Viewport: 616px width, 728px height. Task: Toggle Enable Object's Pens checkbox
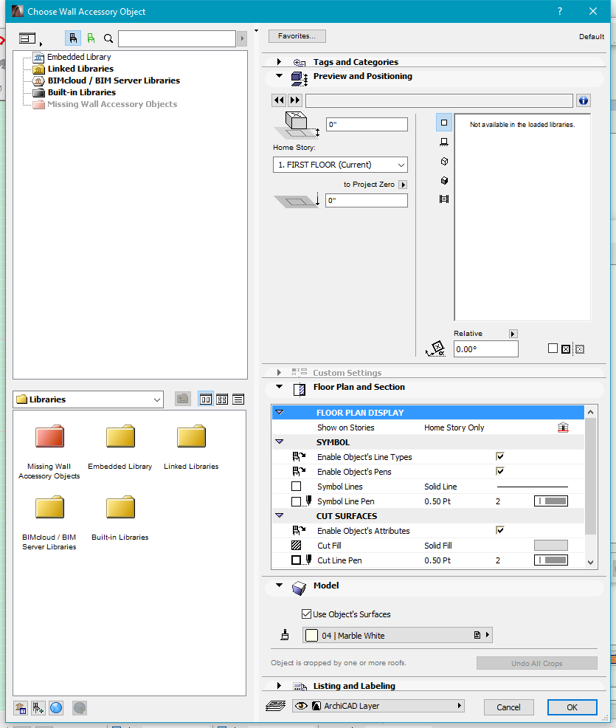pos(500,471)
